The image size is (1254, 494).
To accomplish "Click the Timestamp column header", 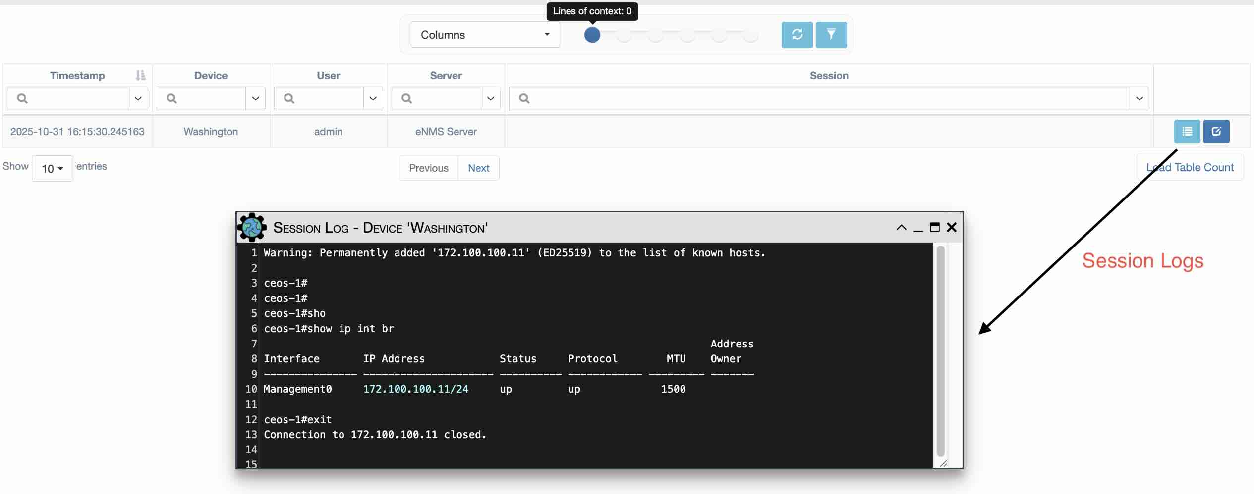I will tap(77, 76).
